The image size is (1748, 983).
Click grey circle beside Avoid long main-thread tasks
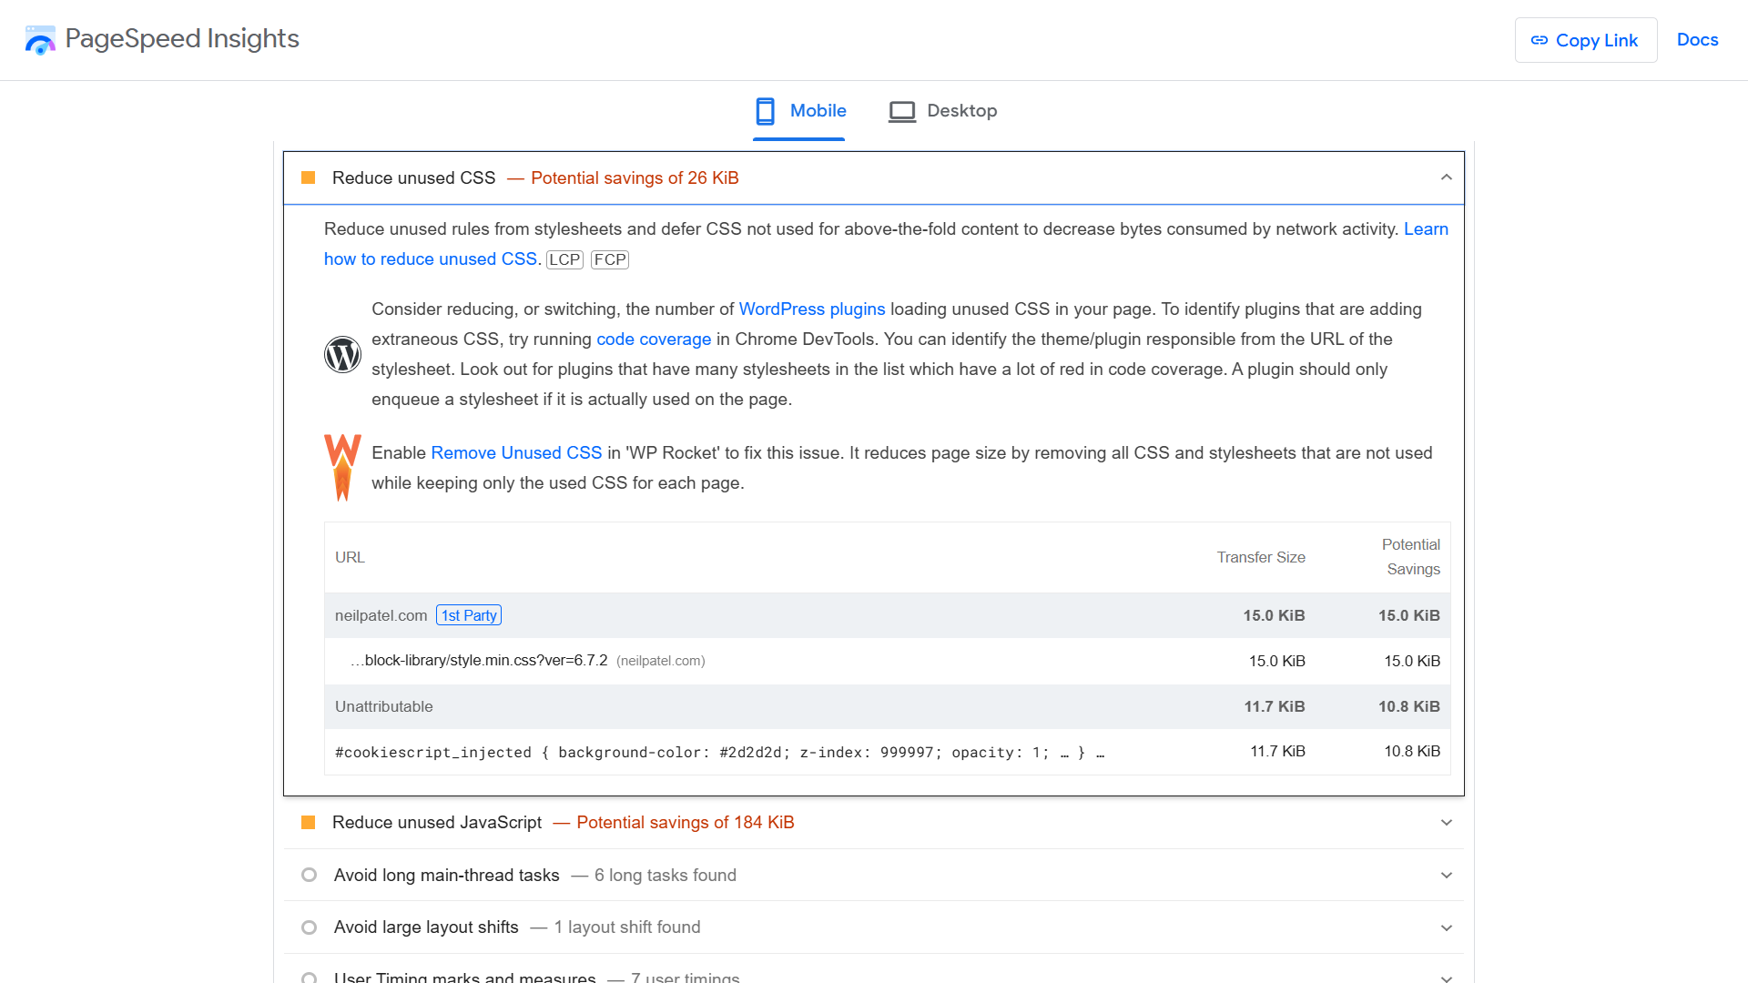point(310,875)
